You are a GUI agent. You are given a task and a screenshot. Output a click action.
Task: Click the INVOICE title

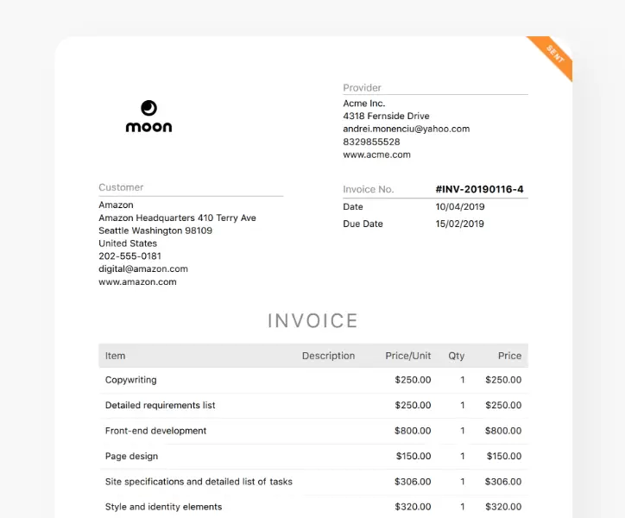pyautogui.click(x=312, y=321)
